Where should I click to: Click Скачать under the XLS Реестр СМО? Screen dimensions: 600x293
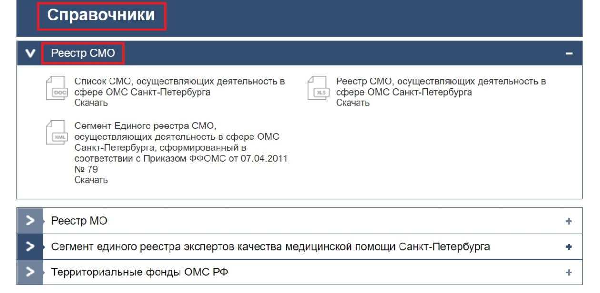point(352,103)
